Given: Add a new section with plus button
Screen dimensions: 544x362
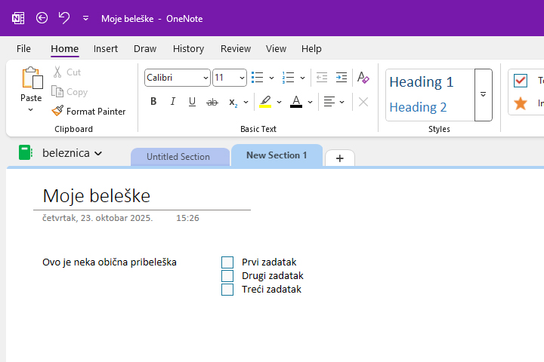Looking at the screenshot, I should pyautogui.click(x=339, y=158).
